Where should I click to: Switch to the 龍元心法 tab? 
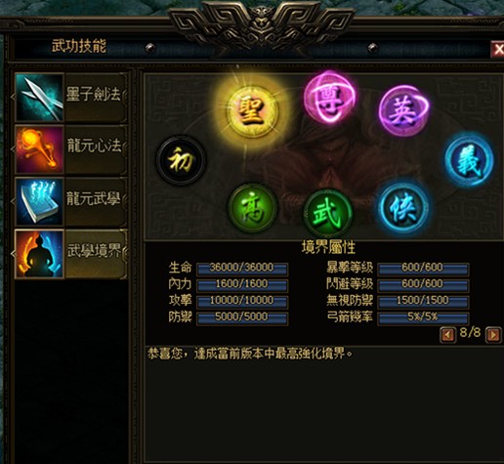(71, 149)
